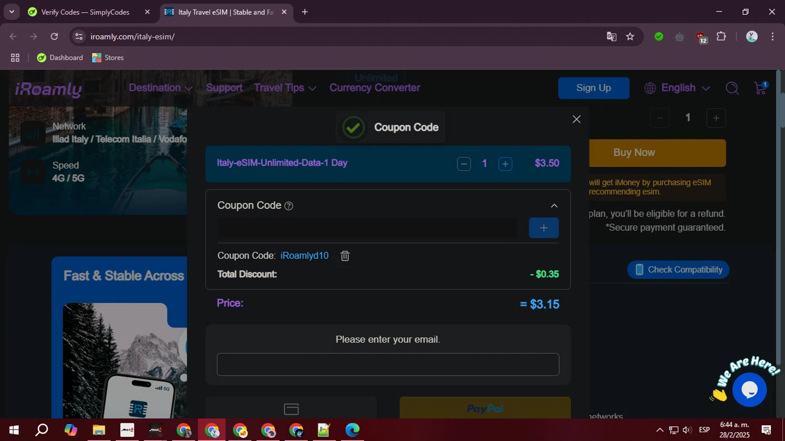785x441 pixels.
Task: Reload the current page
Action: point(54,37)
